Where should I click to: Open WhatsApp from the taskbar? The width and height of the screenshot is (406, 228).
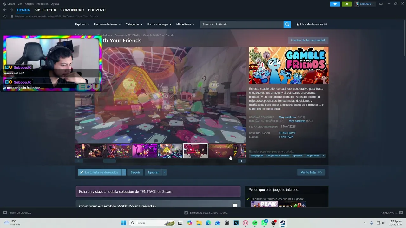(x=264, y=223)
